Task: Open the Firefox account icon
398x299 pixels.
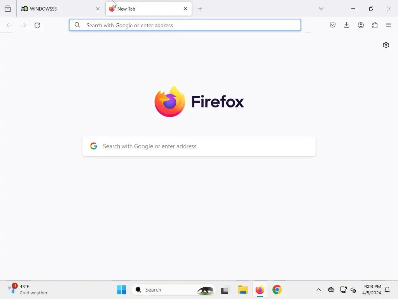Action: pyautogui.click(x=361, y=25)
